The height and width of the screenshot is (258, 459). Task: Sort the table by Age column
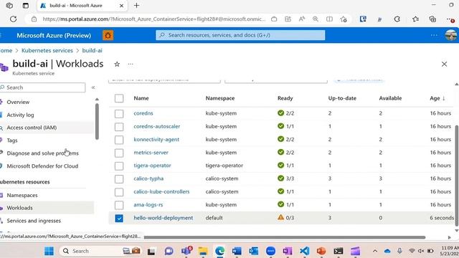[x=437, y=98]
